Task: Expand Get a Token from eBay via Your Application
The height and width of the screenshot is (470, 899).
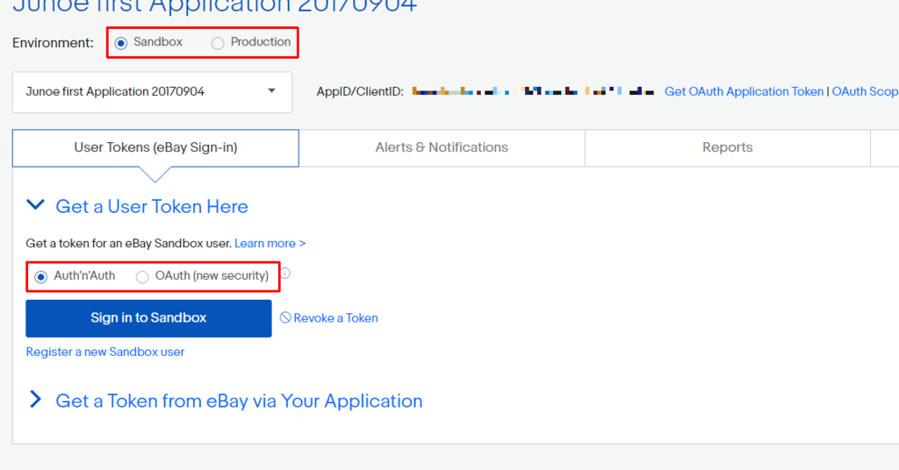Action: (x=35, y=400)
